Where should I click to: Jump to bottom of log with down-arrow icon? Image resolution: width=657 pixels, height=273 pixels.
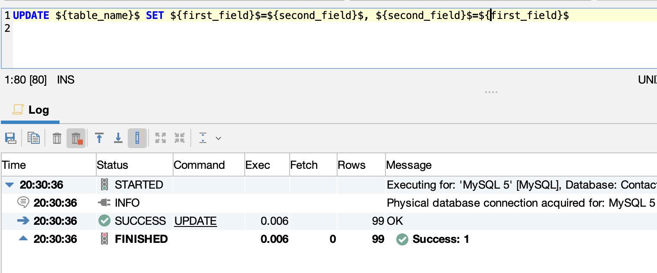coord(118,138)
